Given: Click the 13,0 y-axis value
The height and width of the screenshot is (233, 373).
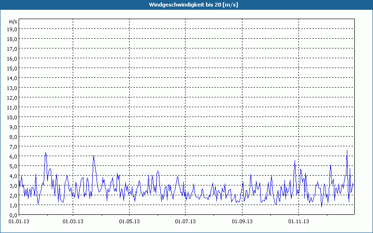Looking at the screenshot, I should tap(12, 88).
